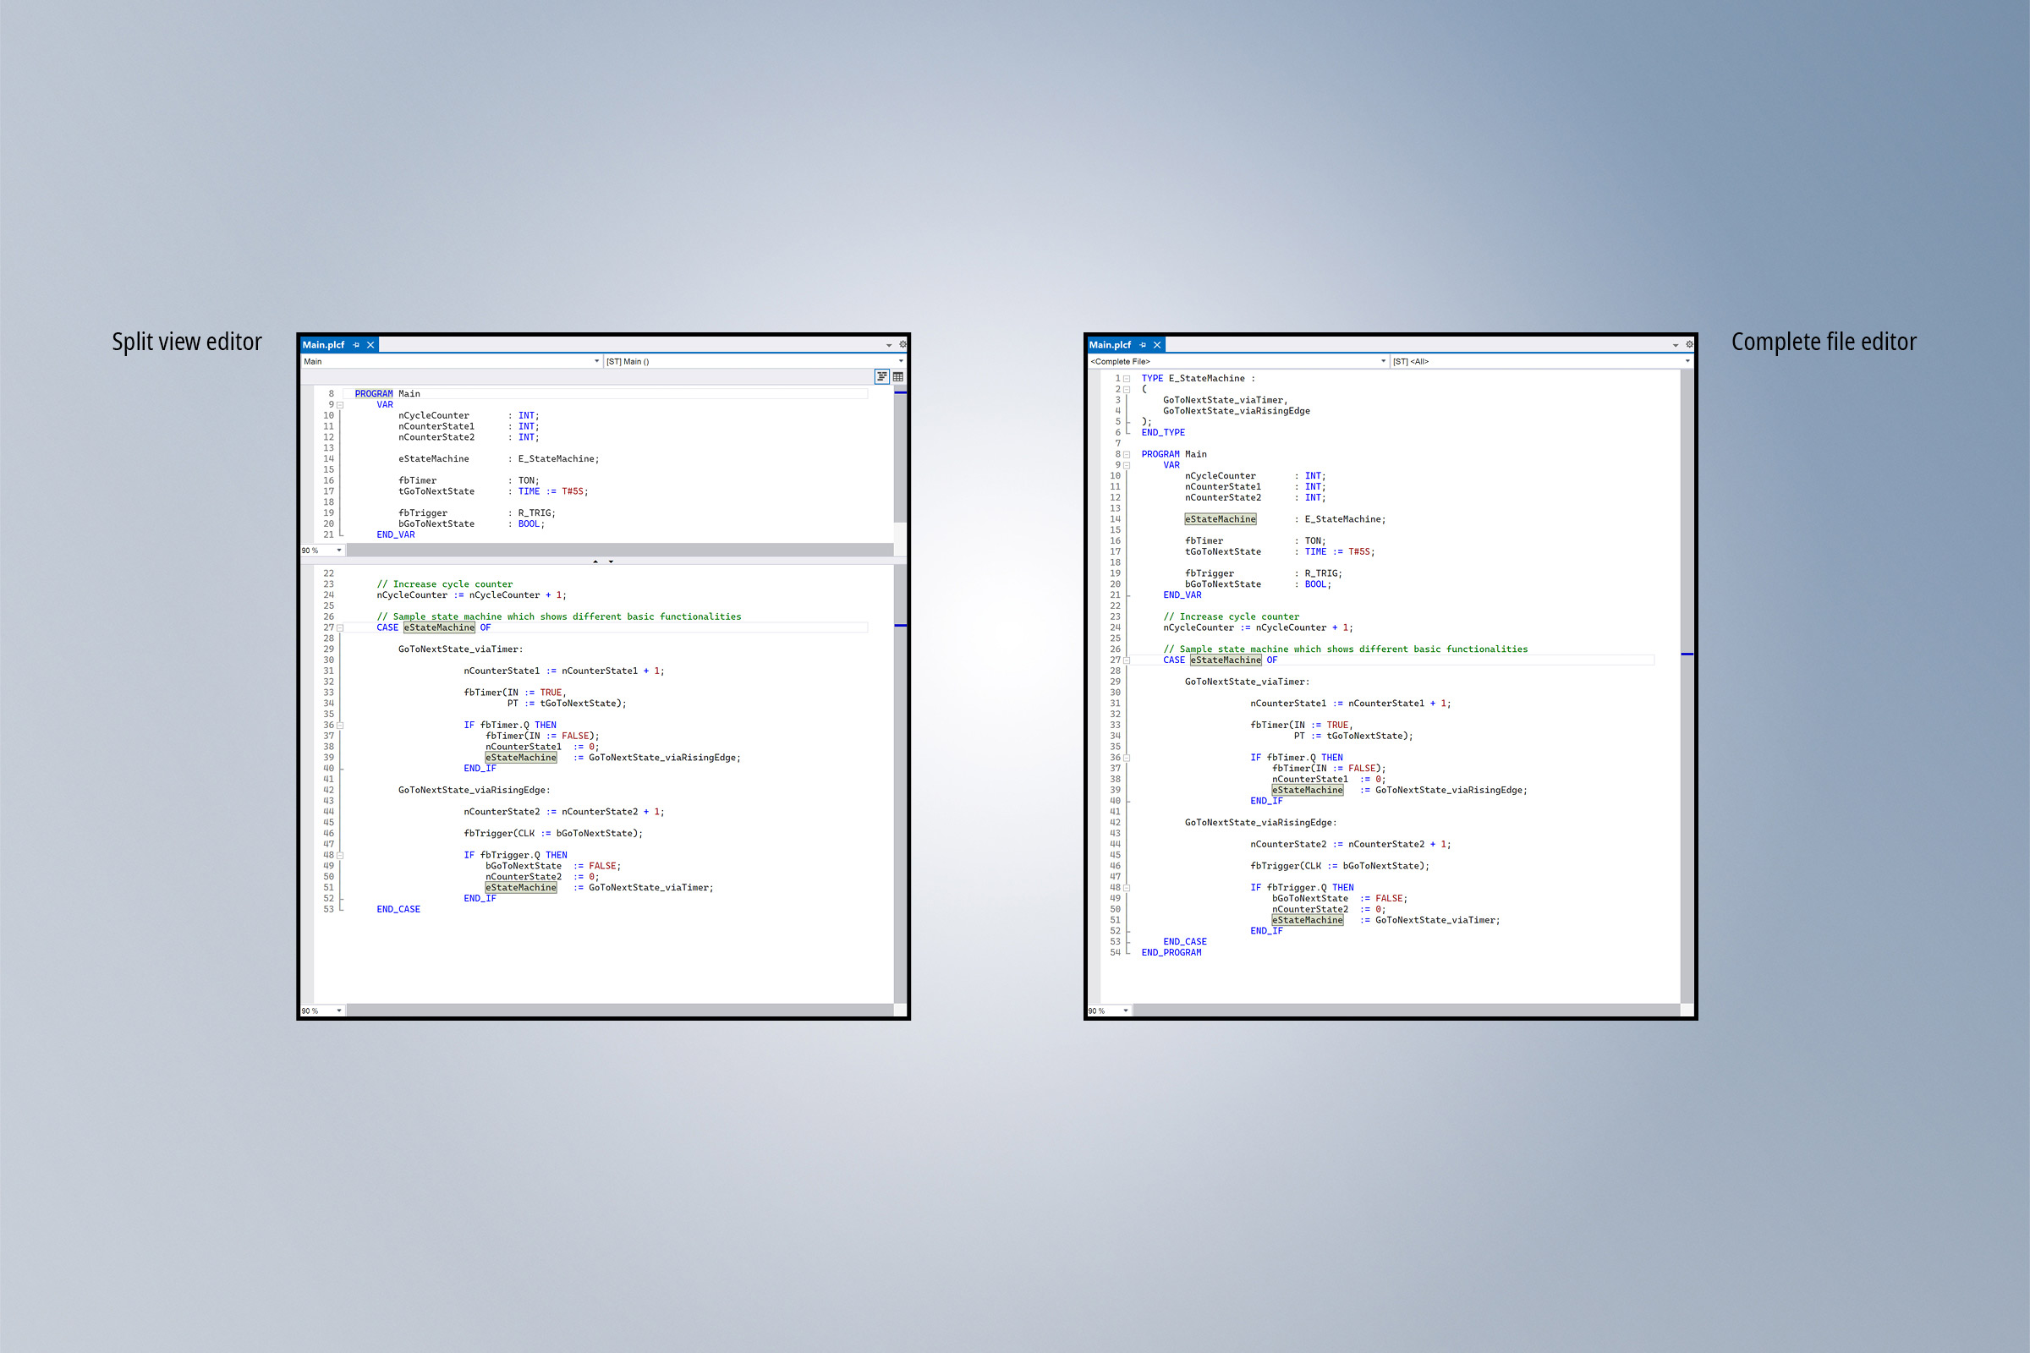Click up arrow on split pane divider
2030x1353 pixels.
click(x=595, y=561)
